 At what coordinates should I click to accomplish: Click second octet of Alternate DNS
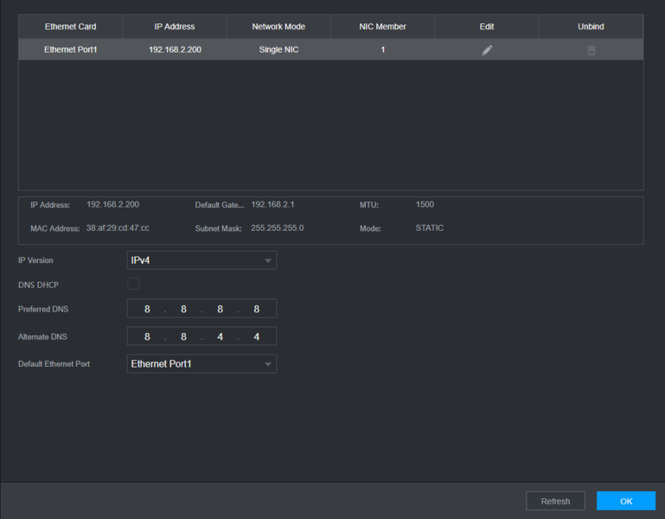[183, 336]
